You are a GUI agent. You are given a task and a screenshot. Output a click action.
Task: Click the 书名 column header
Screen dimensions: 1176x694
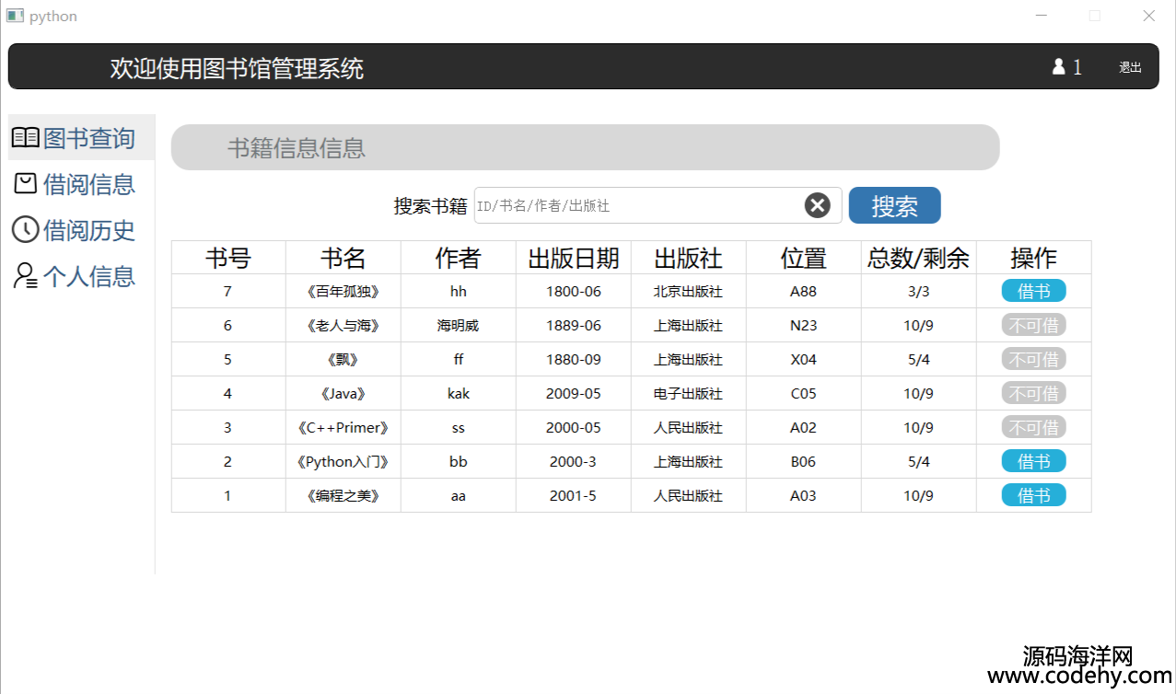(343, 258)
